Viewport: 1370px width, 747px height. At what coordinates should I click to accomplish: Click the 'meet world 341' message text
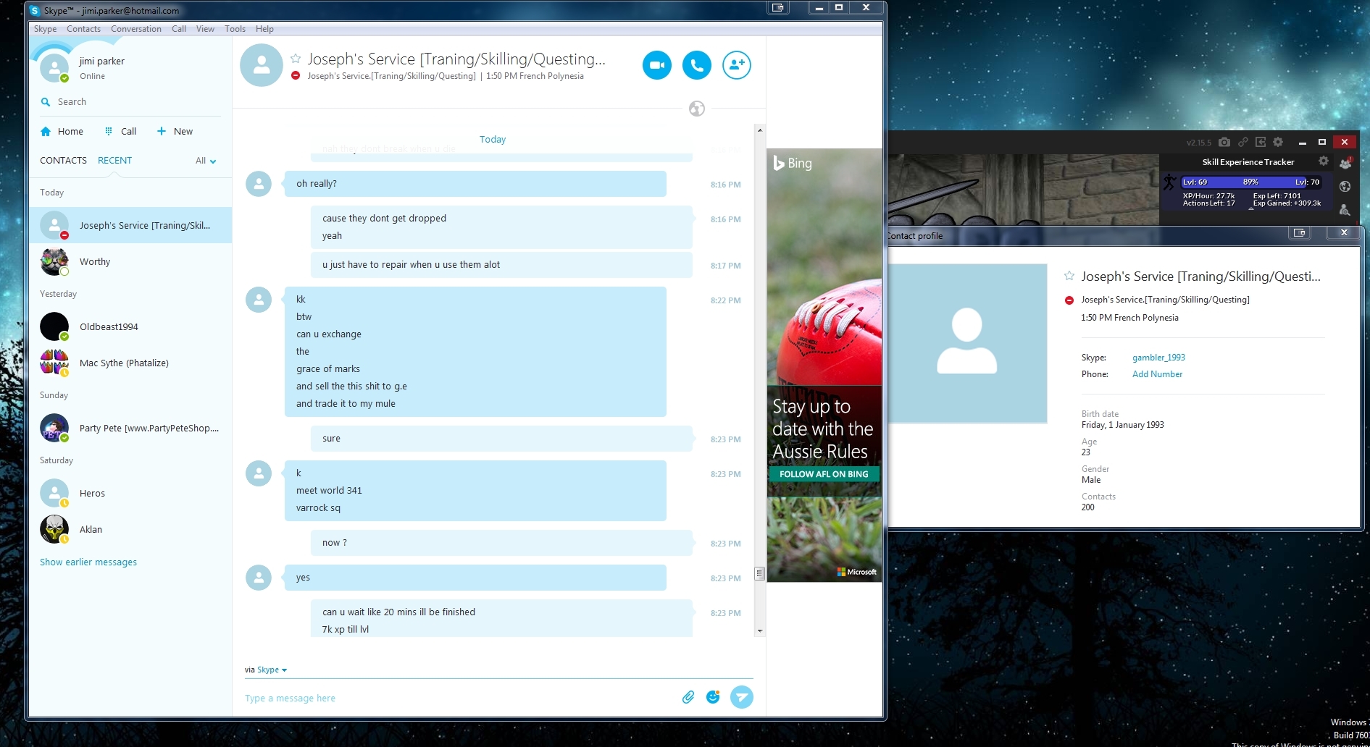tap(329, 491)
